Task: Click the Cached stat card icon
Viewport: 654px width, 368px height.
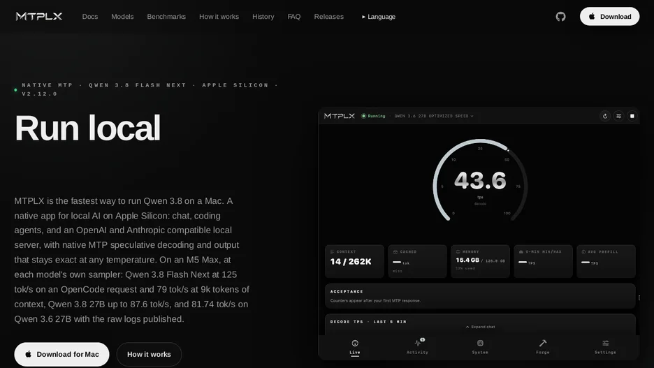Action: [x=395, y=251]
